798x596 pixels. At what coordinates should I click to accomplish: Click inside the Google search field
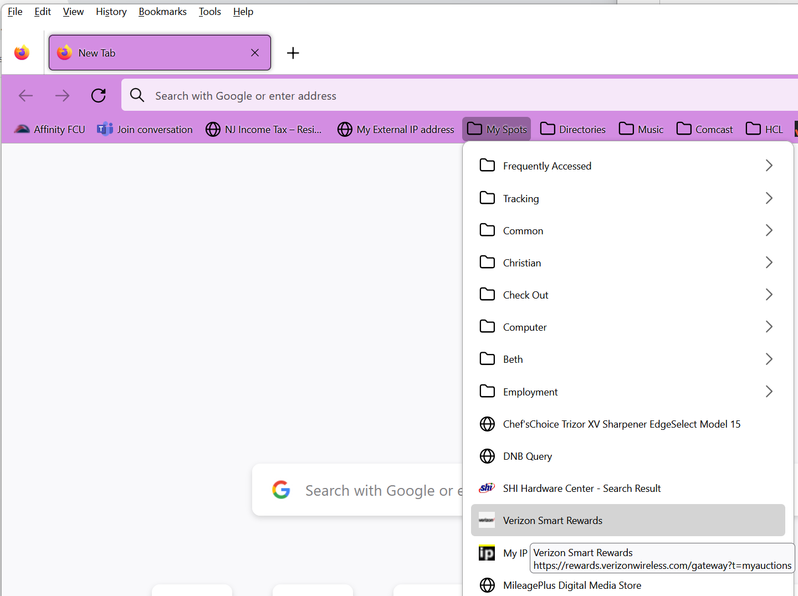[x=377, y=490]
